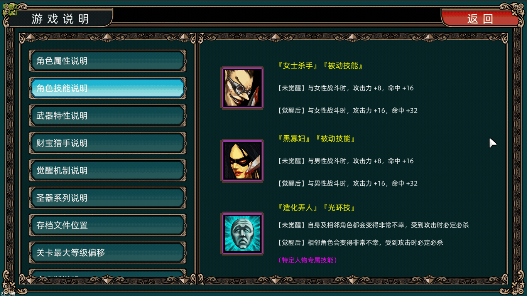Open 觉醒机制说明 section

[108, 170]
